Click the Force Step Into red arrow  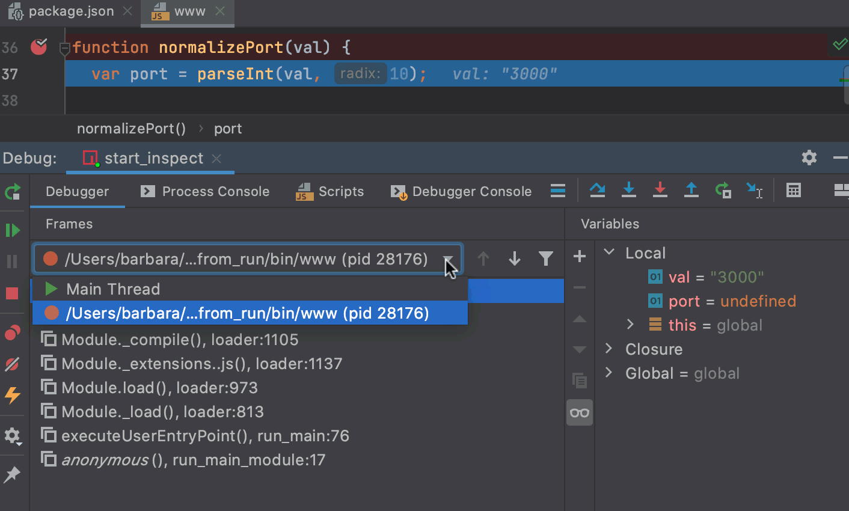[x=660, y=191]
